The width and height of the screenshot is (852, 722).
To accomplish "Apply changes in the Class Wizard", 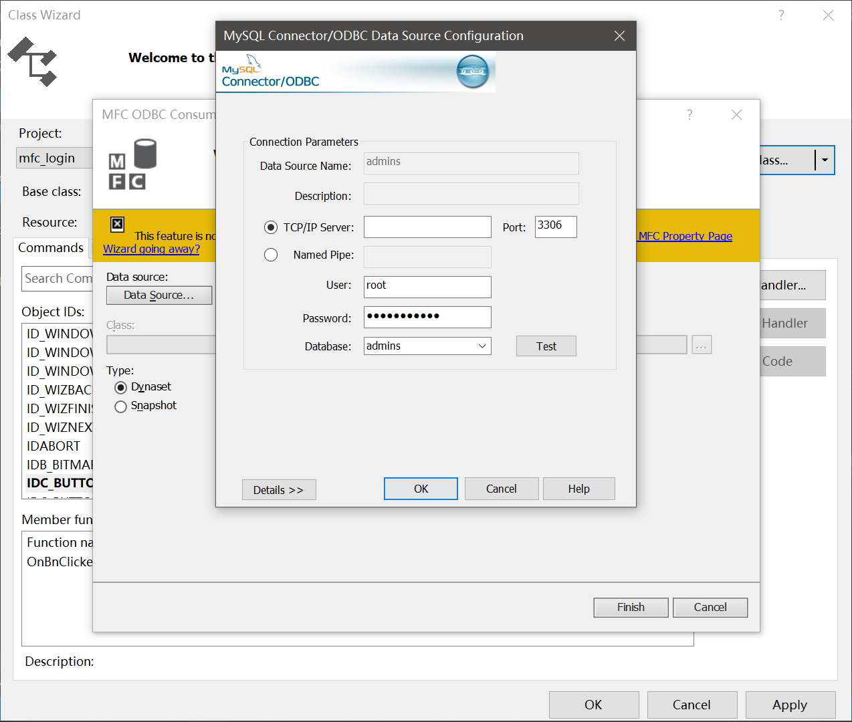I will (x=790, y=705).
